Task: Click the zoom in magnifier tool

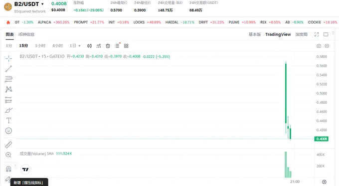Action: [8, 155]
